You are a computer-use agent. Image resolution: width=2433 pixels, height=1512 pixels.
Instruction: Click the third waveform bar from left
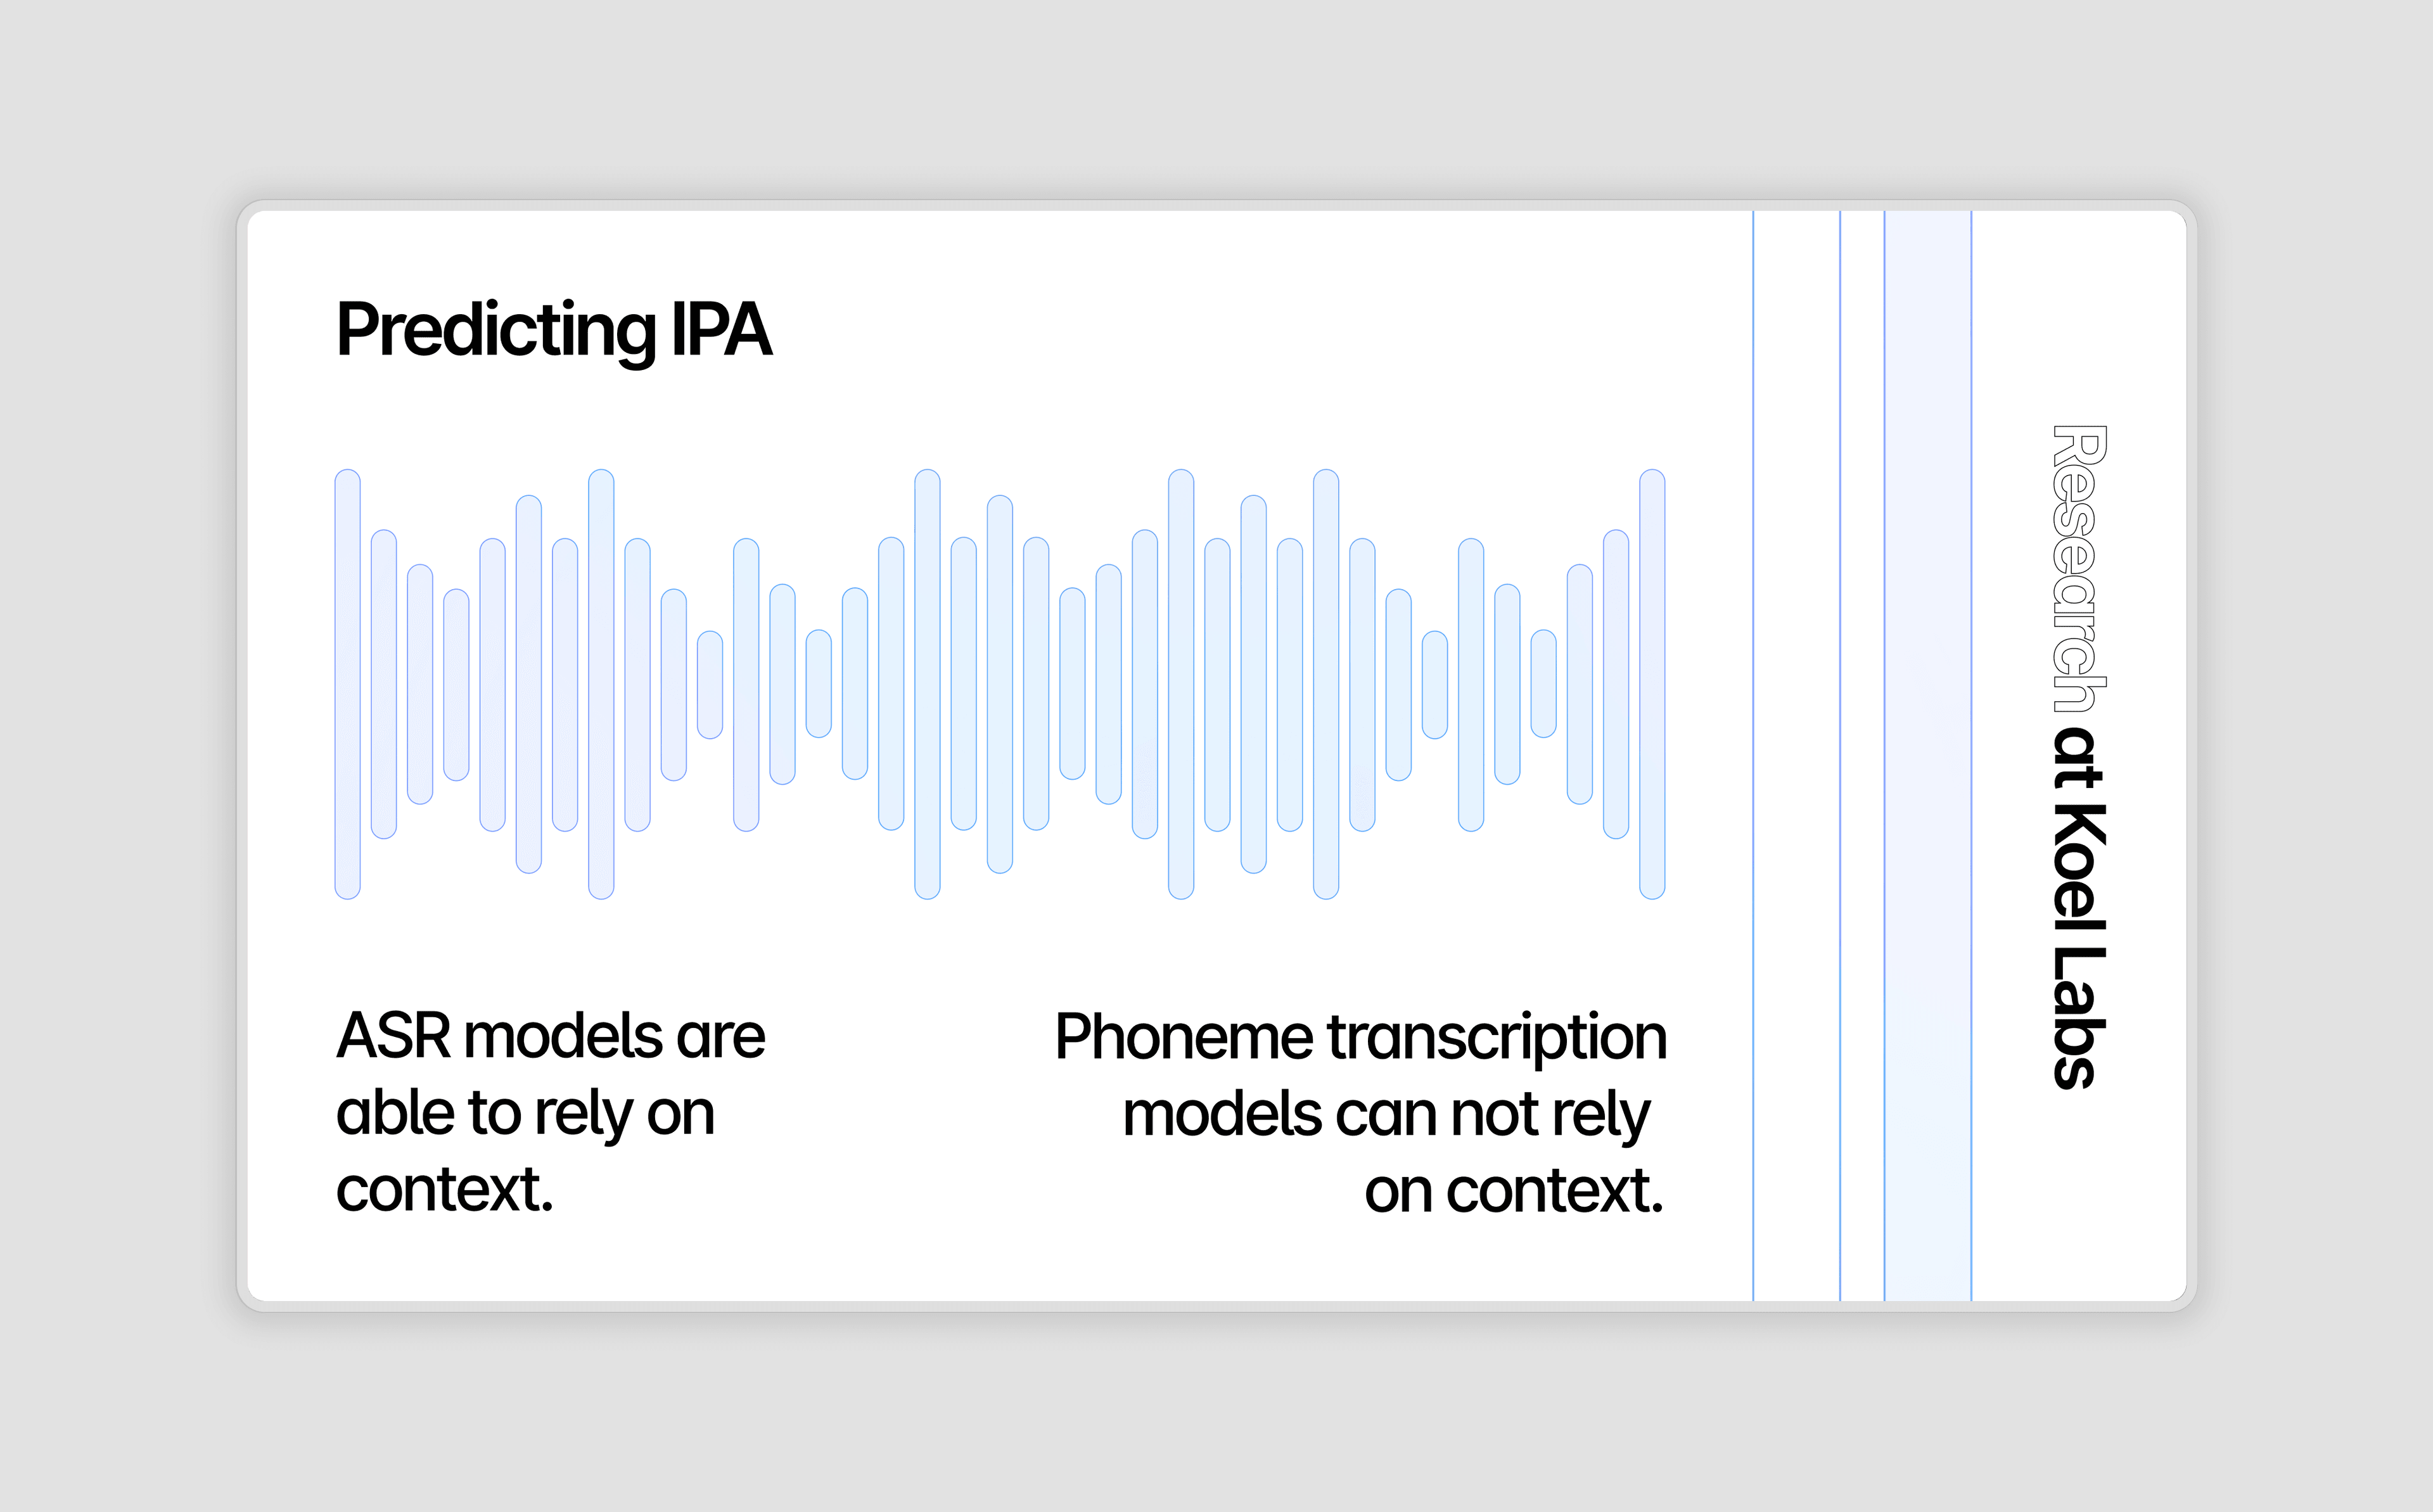(x=420, y=684)
